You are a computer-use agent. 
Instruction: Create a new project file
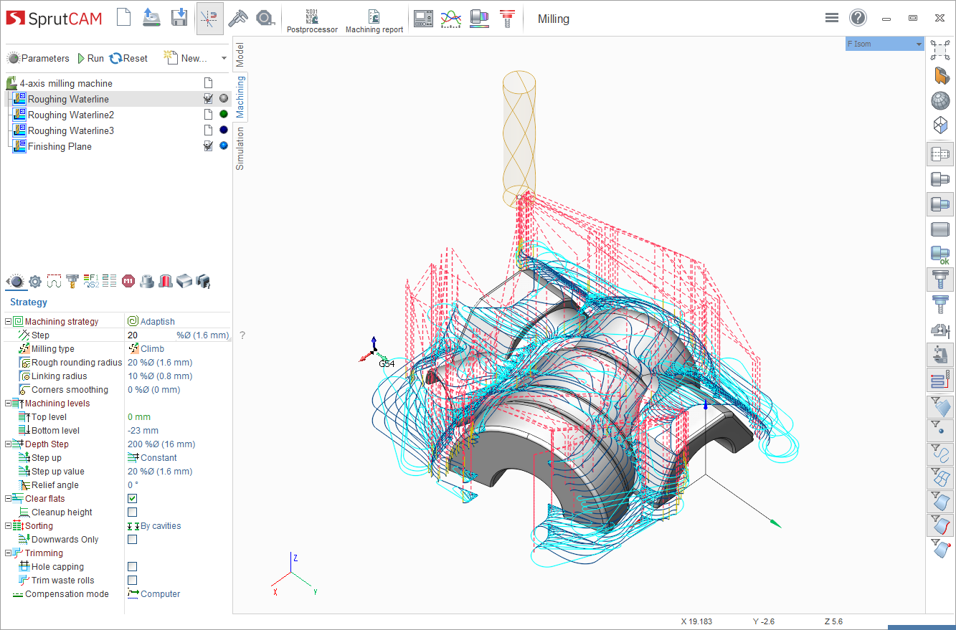(x=124, y=18)
